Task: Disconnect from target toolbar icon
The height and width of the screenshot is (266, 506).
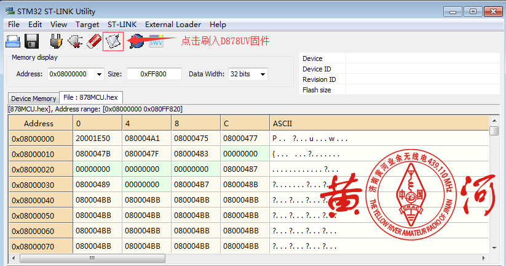Action: 75,41
